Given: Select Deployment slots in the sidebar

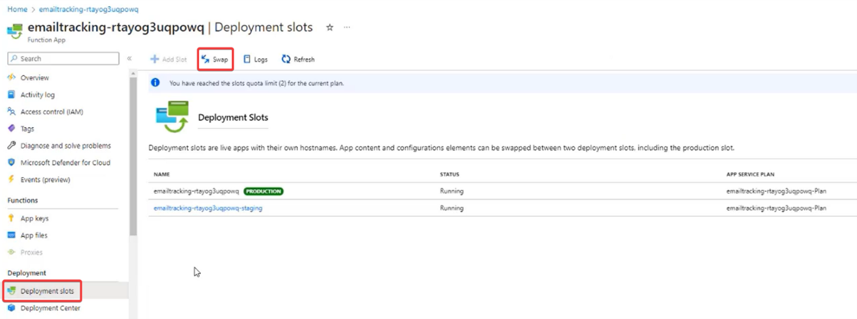Looking at the screenshot, I should pos(48,291).
